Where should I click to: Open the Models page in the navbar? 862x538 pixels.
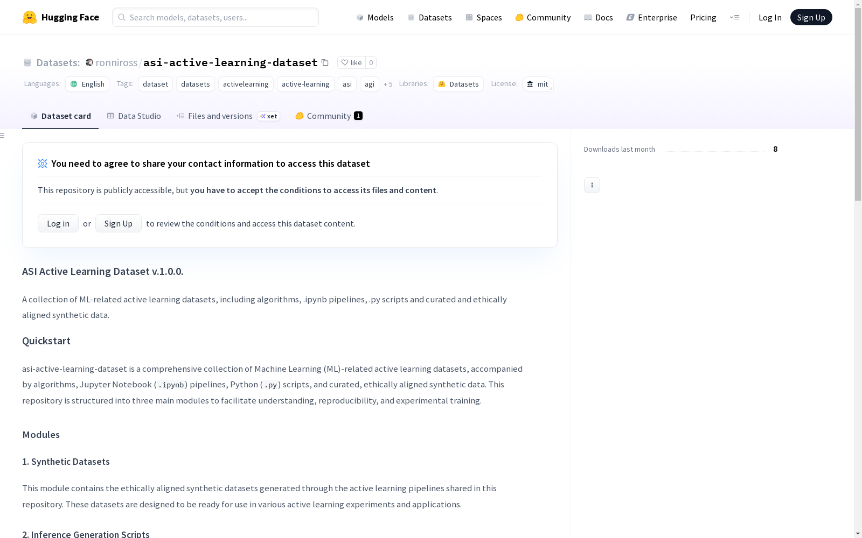[x=375, y=17]
